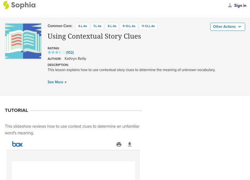The width and height of the screenshot is (250, 180).
Task: Select the 7.L.4a Common Core tag
Action: pos(97,26)
